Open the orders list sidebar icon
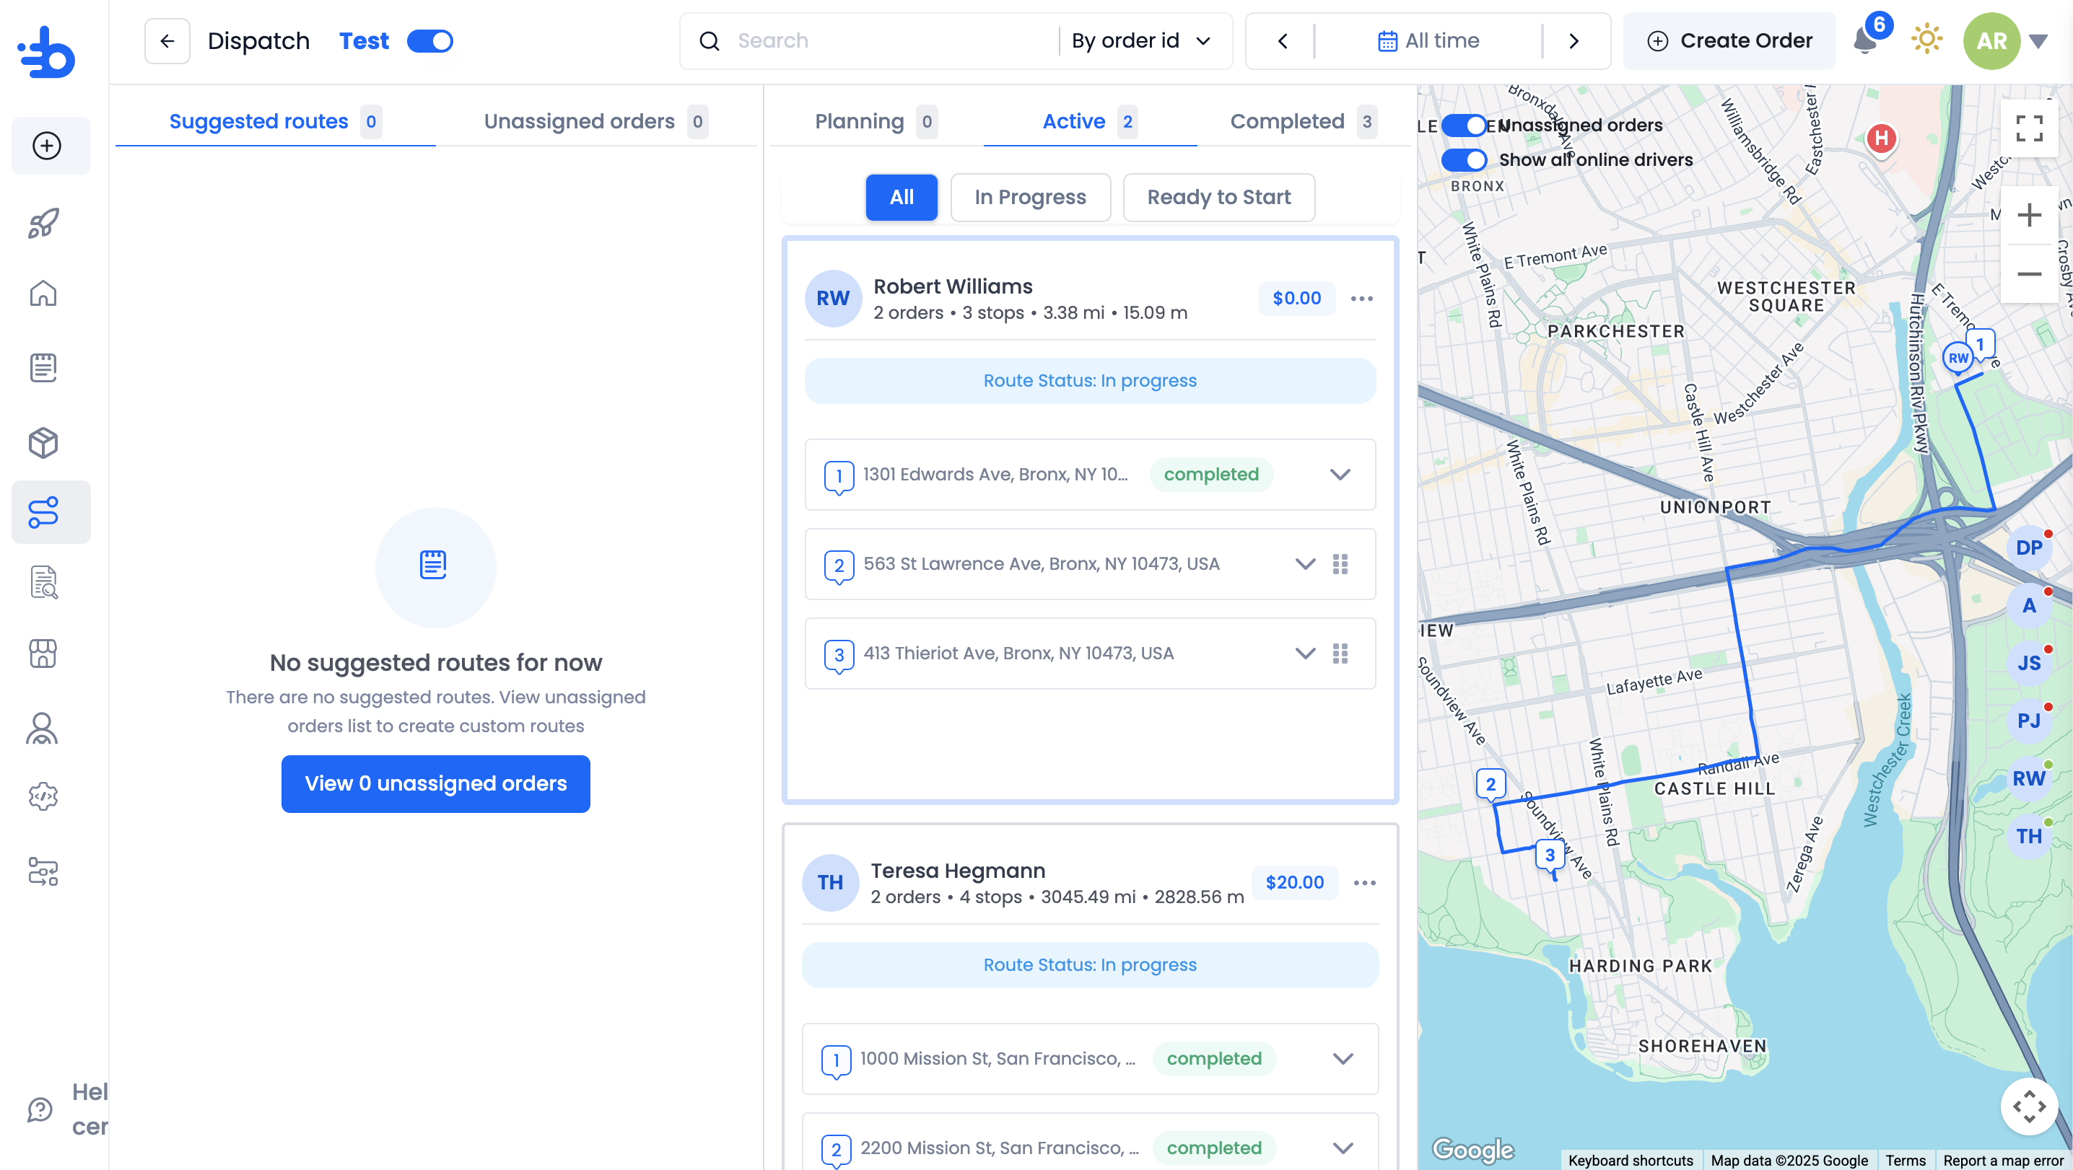 coord(43,367)
